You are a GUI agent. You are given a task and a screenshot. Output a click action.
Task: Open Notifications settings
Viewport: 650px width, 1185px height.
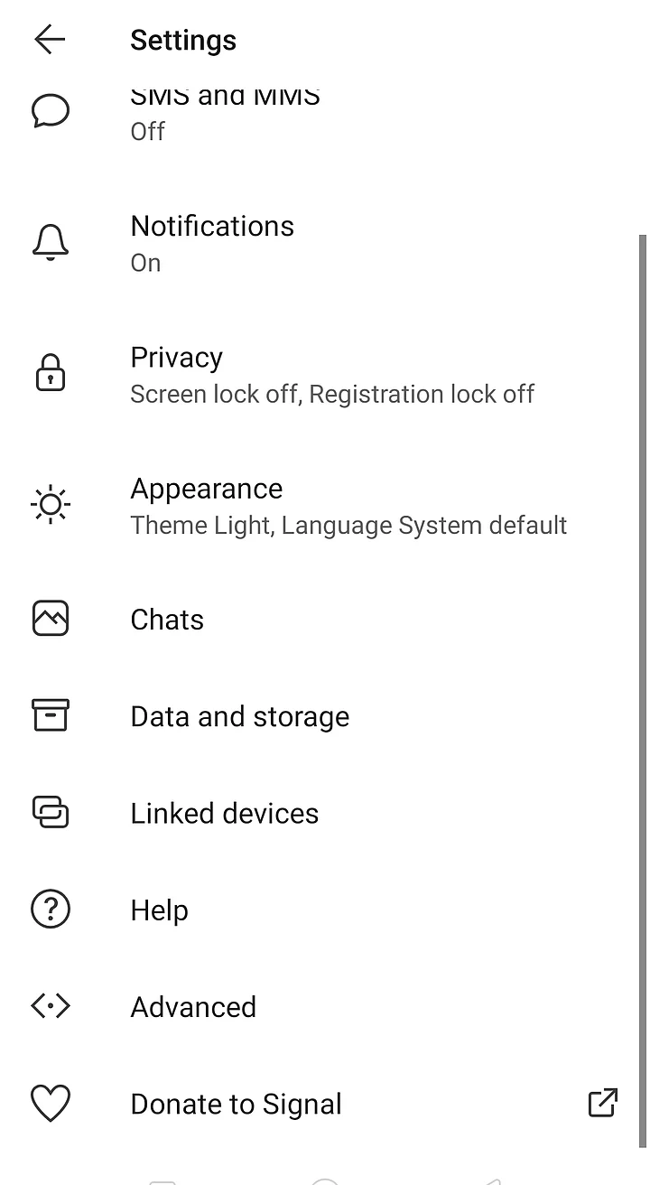[212, 226]
